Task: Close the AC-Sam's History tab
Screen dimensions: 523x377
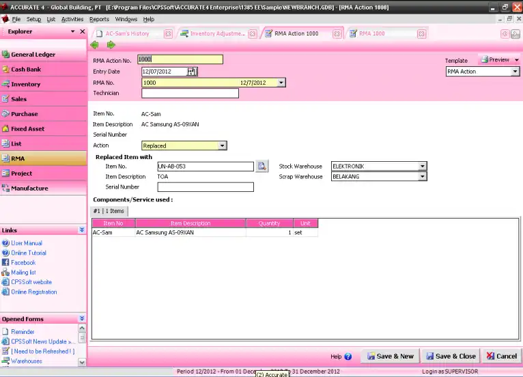Action: 168,33
